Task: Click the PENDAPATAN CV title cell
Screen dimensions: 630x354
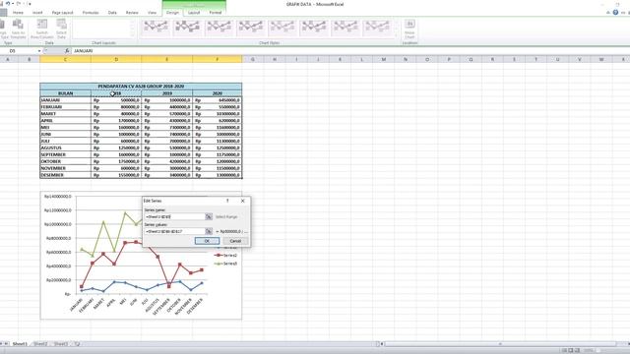Action: pos(141,87)
